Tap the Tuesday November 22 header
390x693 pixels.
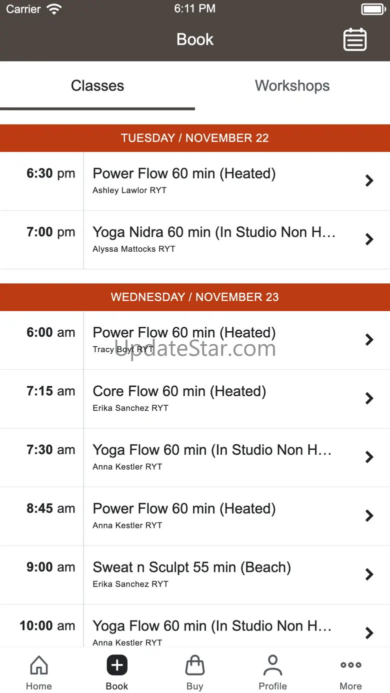coord(195,138)
